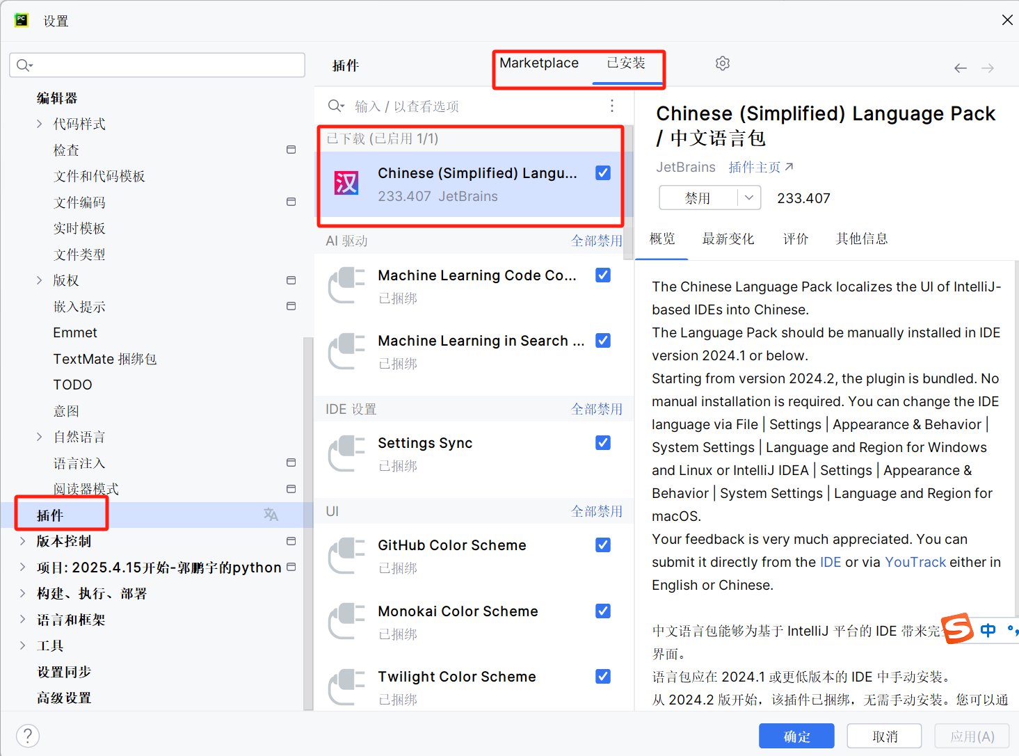Viewport: 1019px width, 756px height.
Task: Expand the 工具 tree node
Action: pyautogui.click(x=22, y=645)
